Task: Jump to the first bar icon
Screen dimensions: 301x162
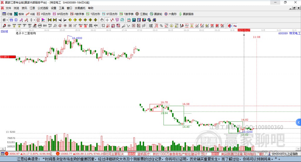Action: (x=49, y=20)
